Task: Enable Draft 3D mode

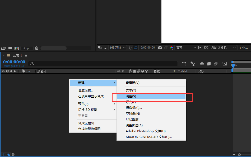Action: click(x=193, y=63)
